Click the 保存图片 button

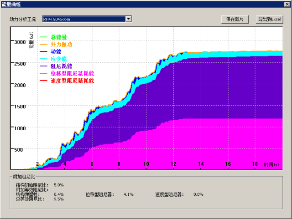click(235, 19)
